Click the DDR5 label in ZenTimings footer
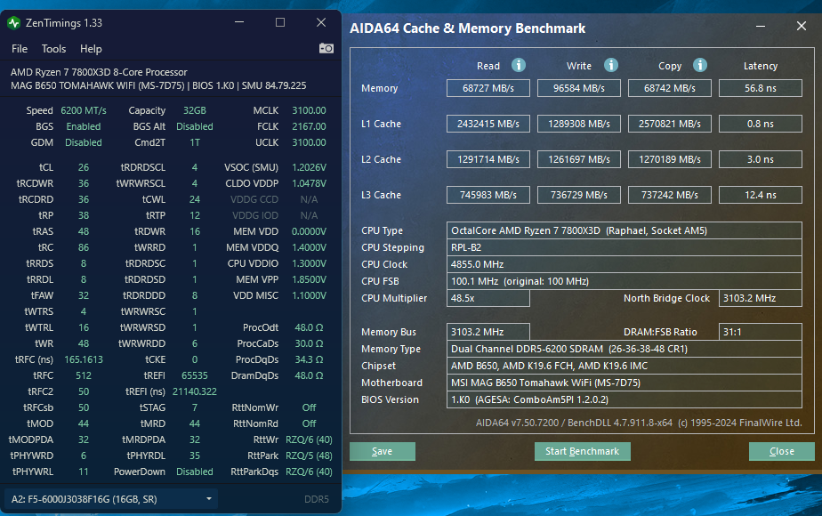822x516 pixels. [x=316, y=499]
